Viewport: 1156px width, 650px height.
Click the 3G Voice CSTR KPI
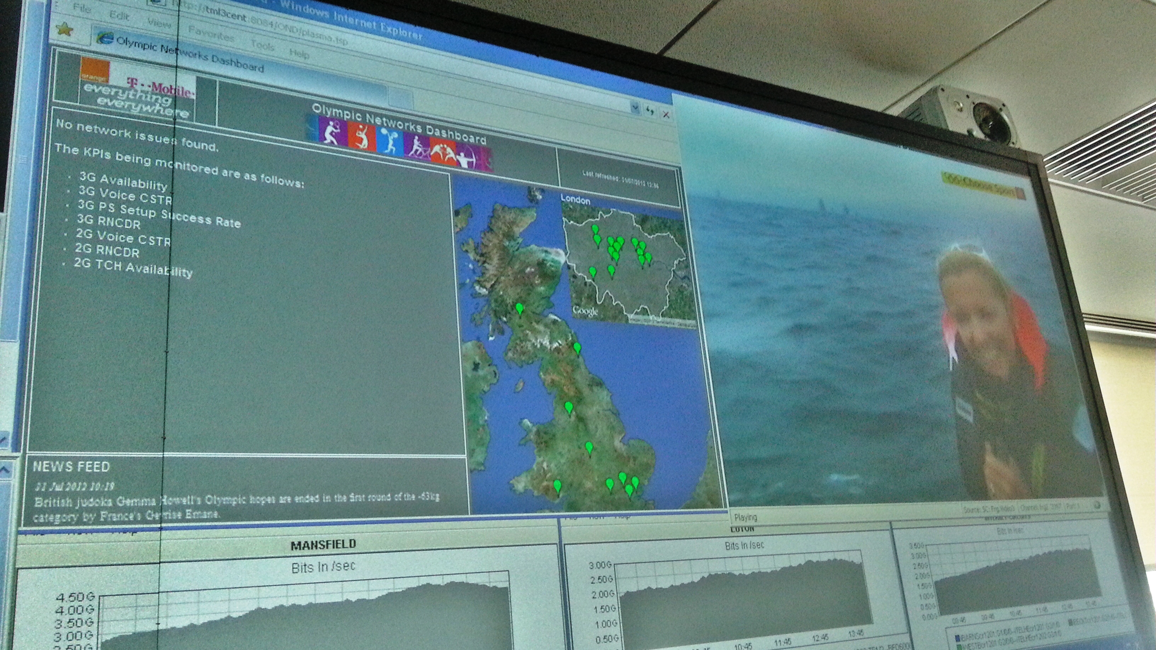125,195
